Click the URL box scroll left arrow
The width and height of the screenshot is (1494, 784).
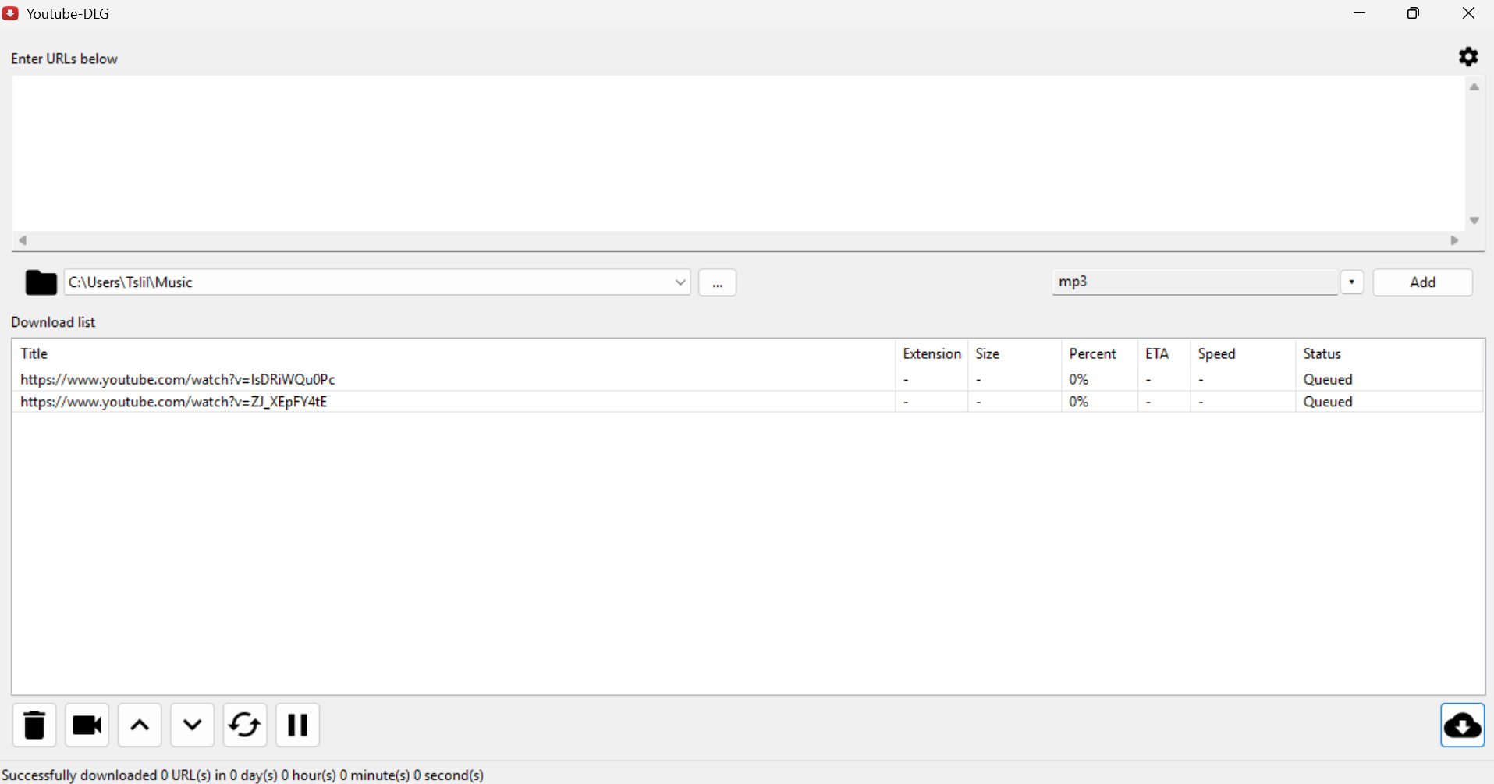click(23, 240)
